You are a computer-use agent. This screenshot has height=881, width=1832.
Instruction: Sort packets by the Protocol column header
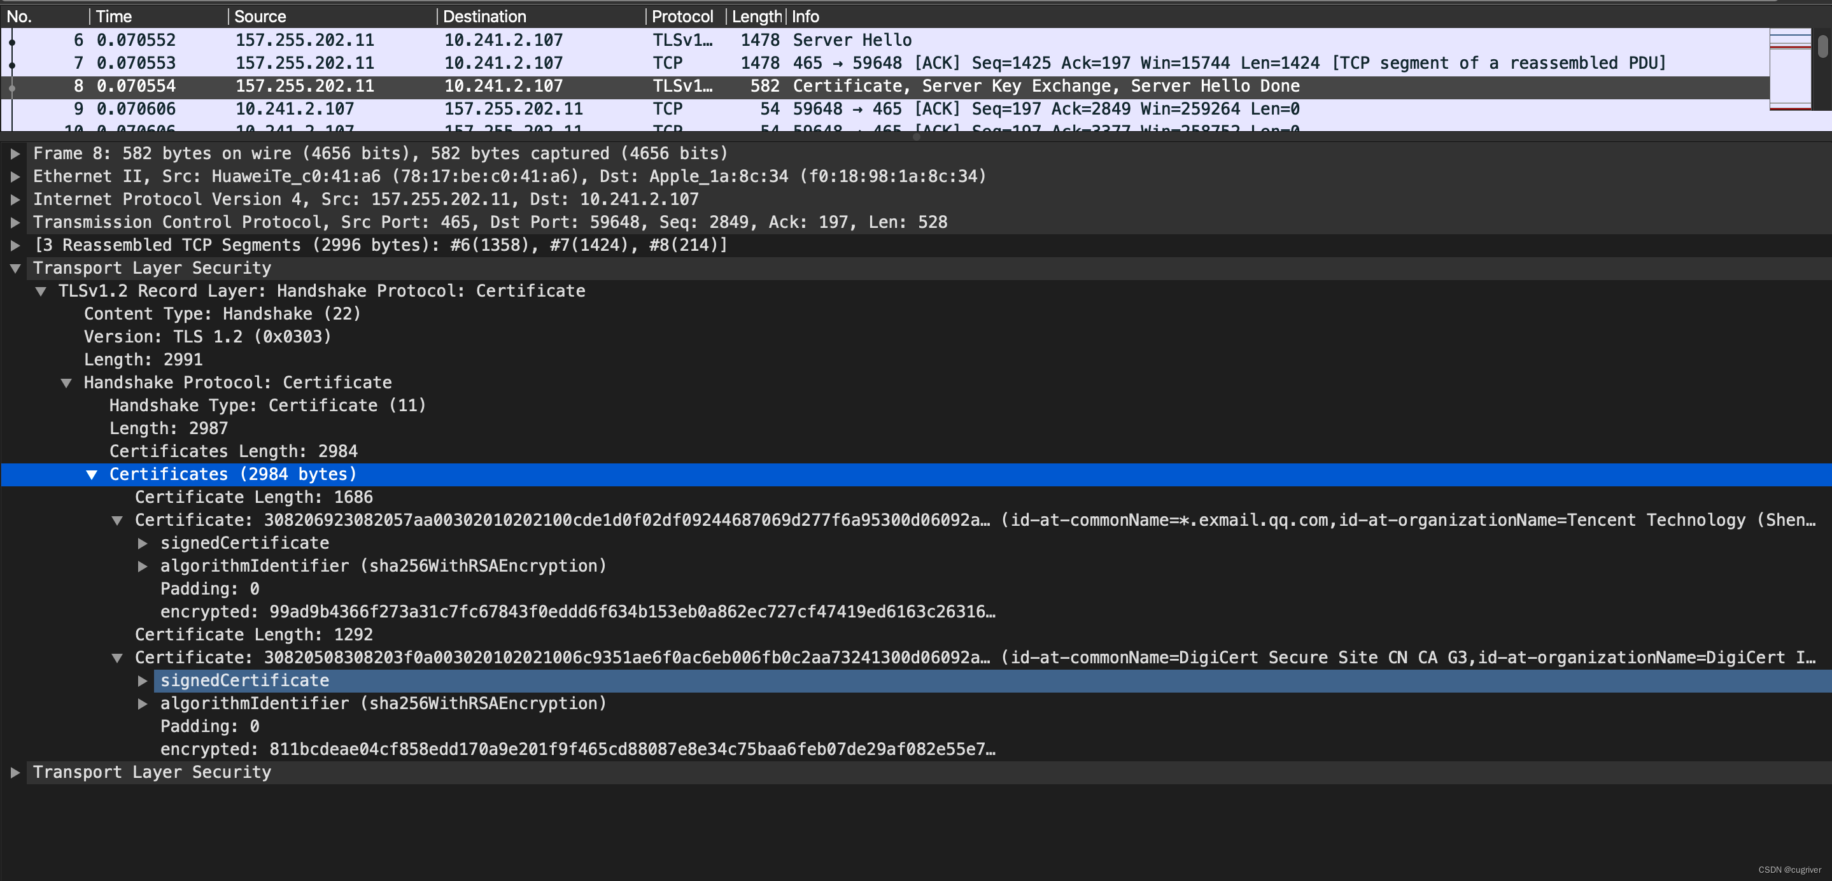pyautogui.click(x=686, y=17)
